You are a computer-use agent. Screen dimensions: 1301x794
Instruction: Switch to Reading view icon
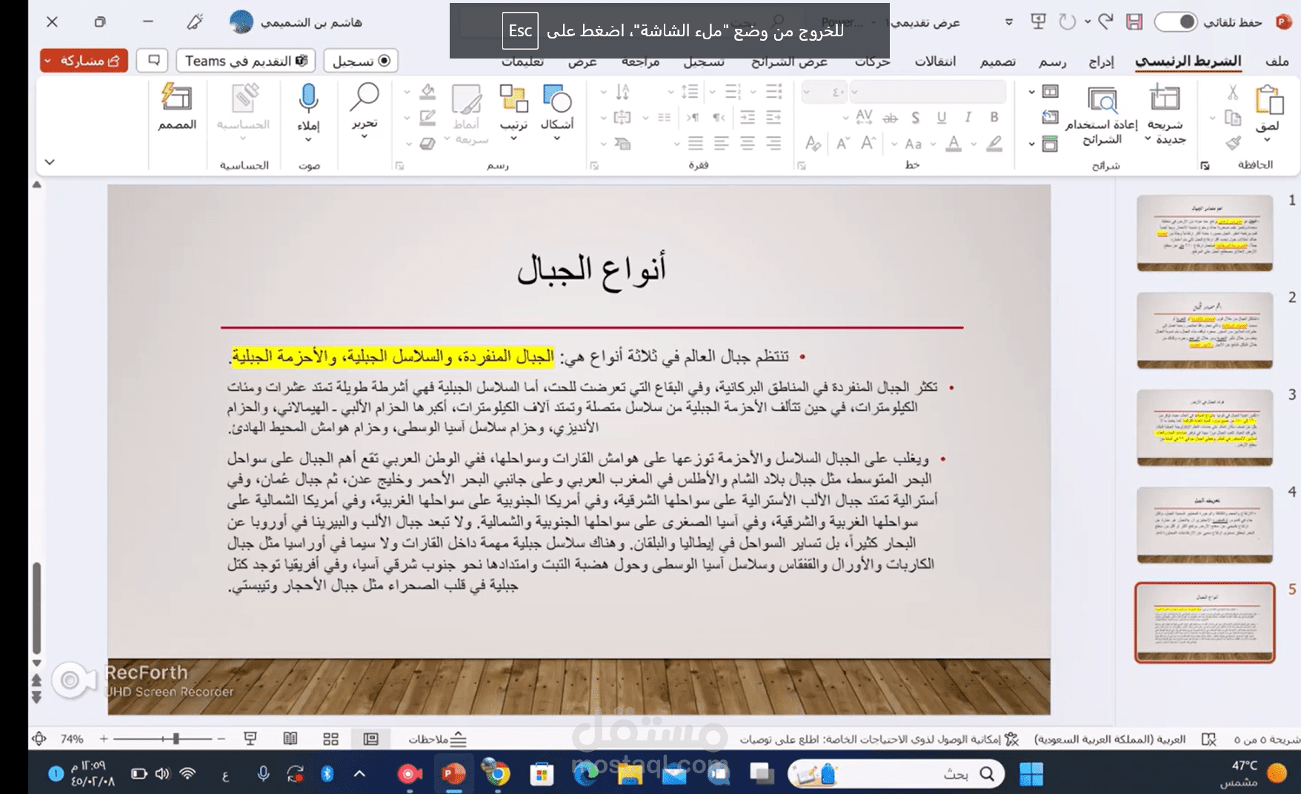290,738
